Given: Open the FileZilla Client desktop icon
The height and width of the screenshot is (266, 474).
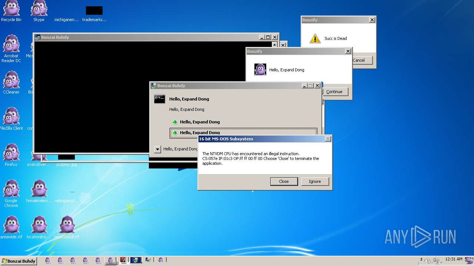Looking at the screenshot, I should click(11, 119).
